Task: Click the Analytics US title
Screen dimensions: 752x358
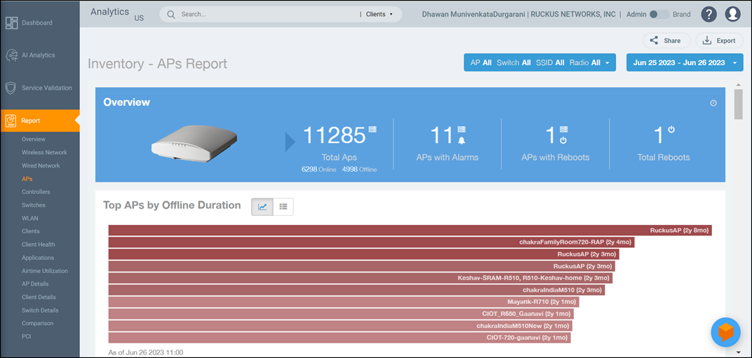Action: click(117, 14)
